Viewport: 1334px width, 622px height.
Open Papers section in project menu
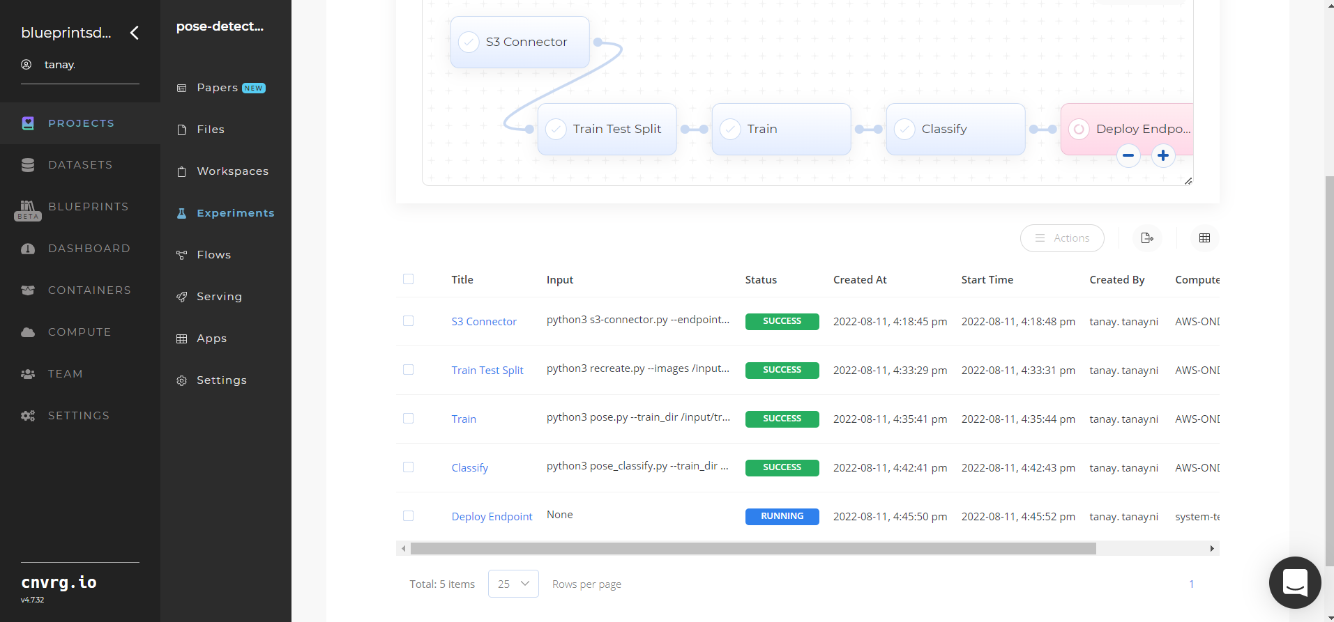pos(217,88)
